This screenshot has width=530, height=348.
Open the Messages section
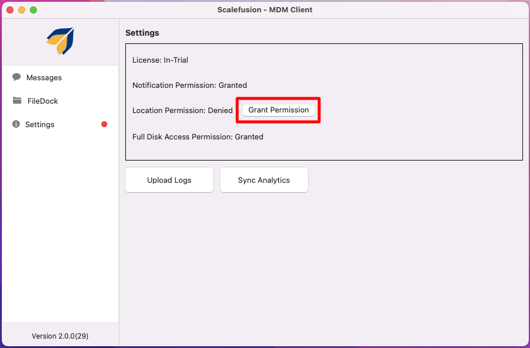click(60, 77)
